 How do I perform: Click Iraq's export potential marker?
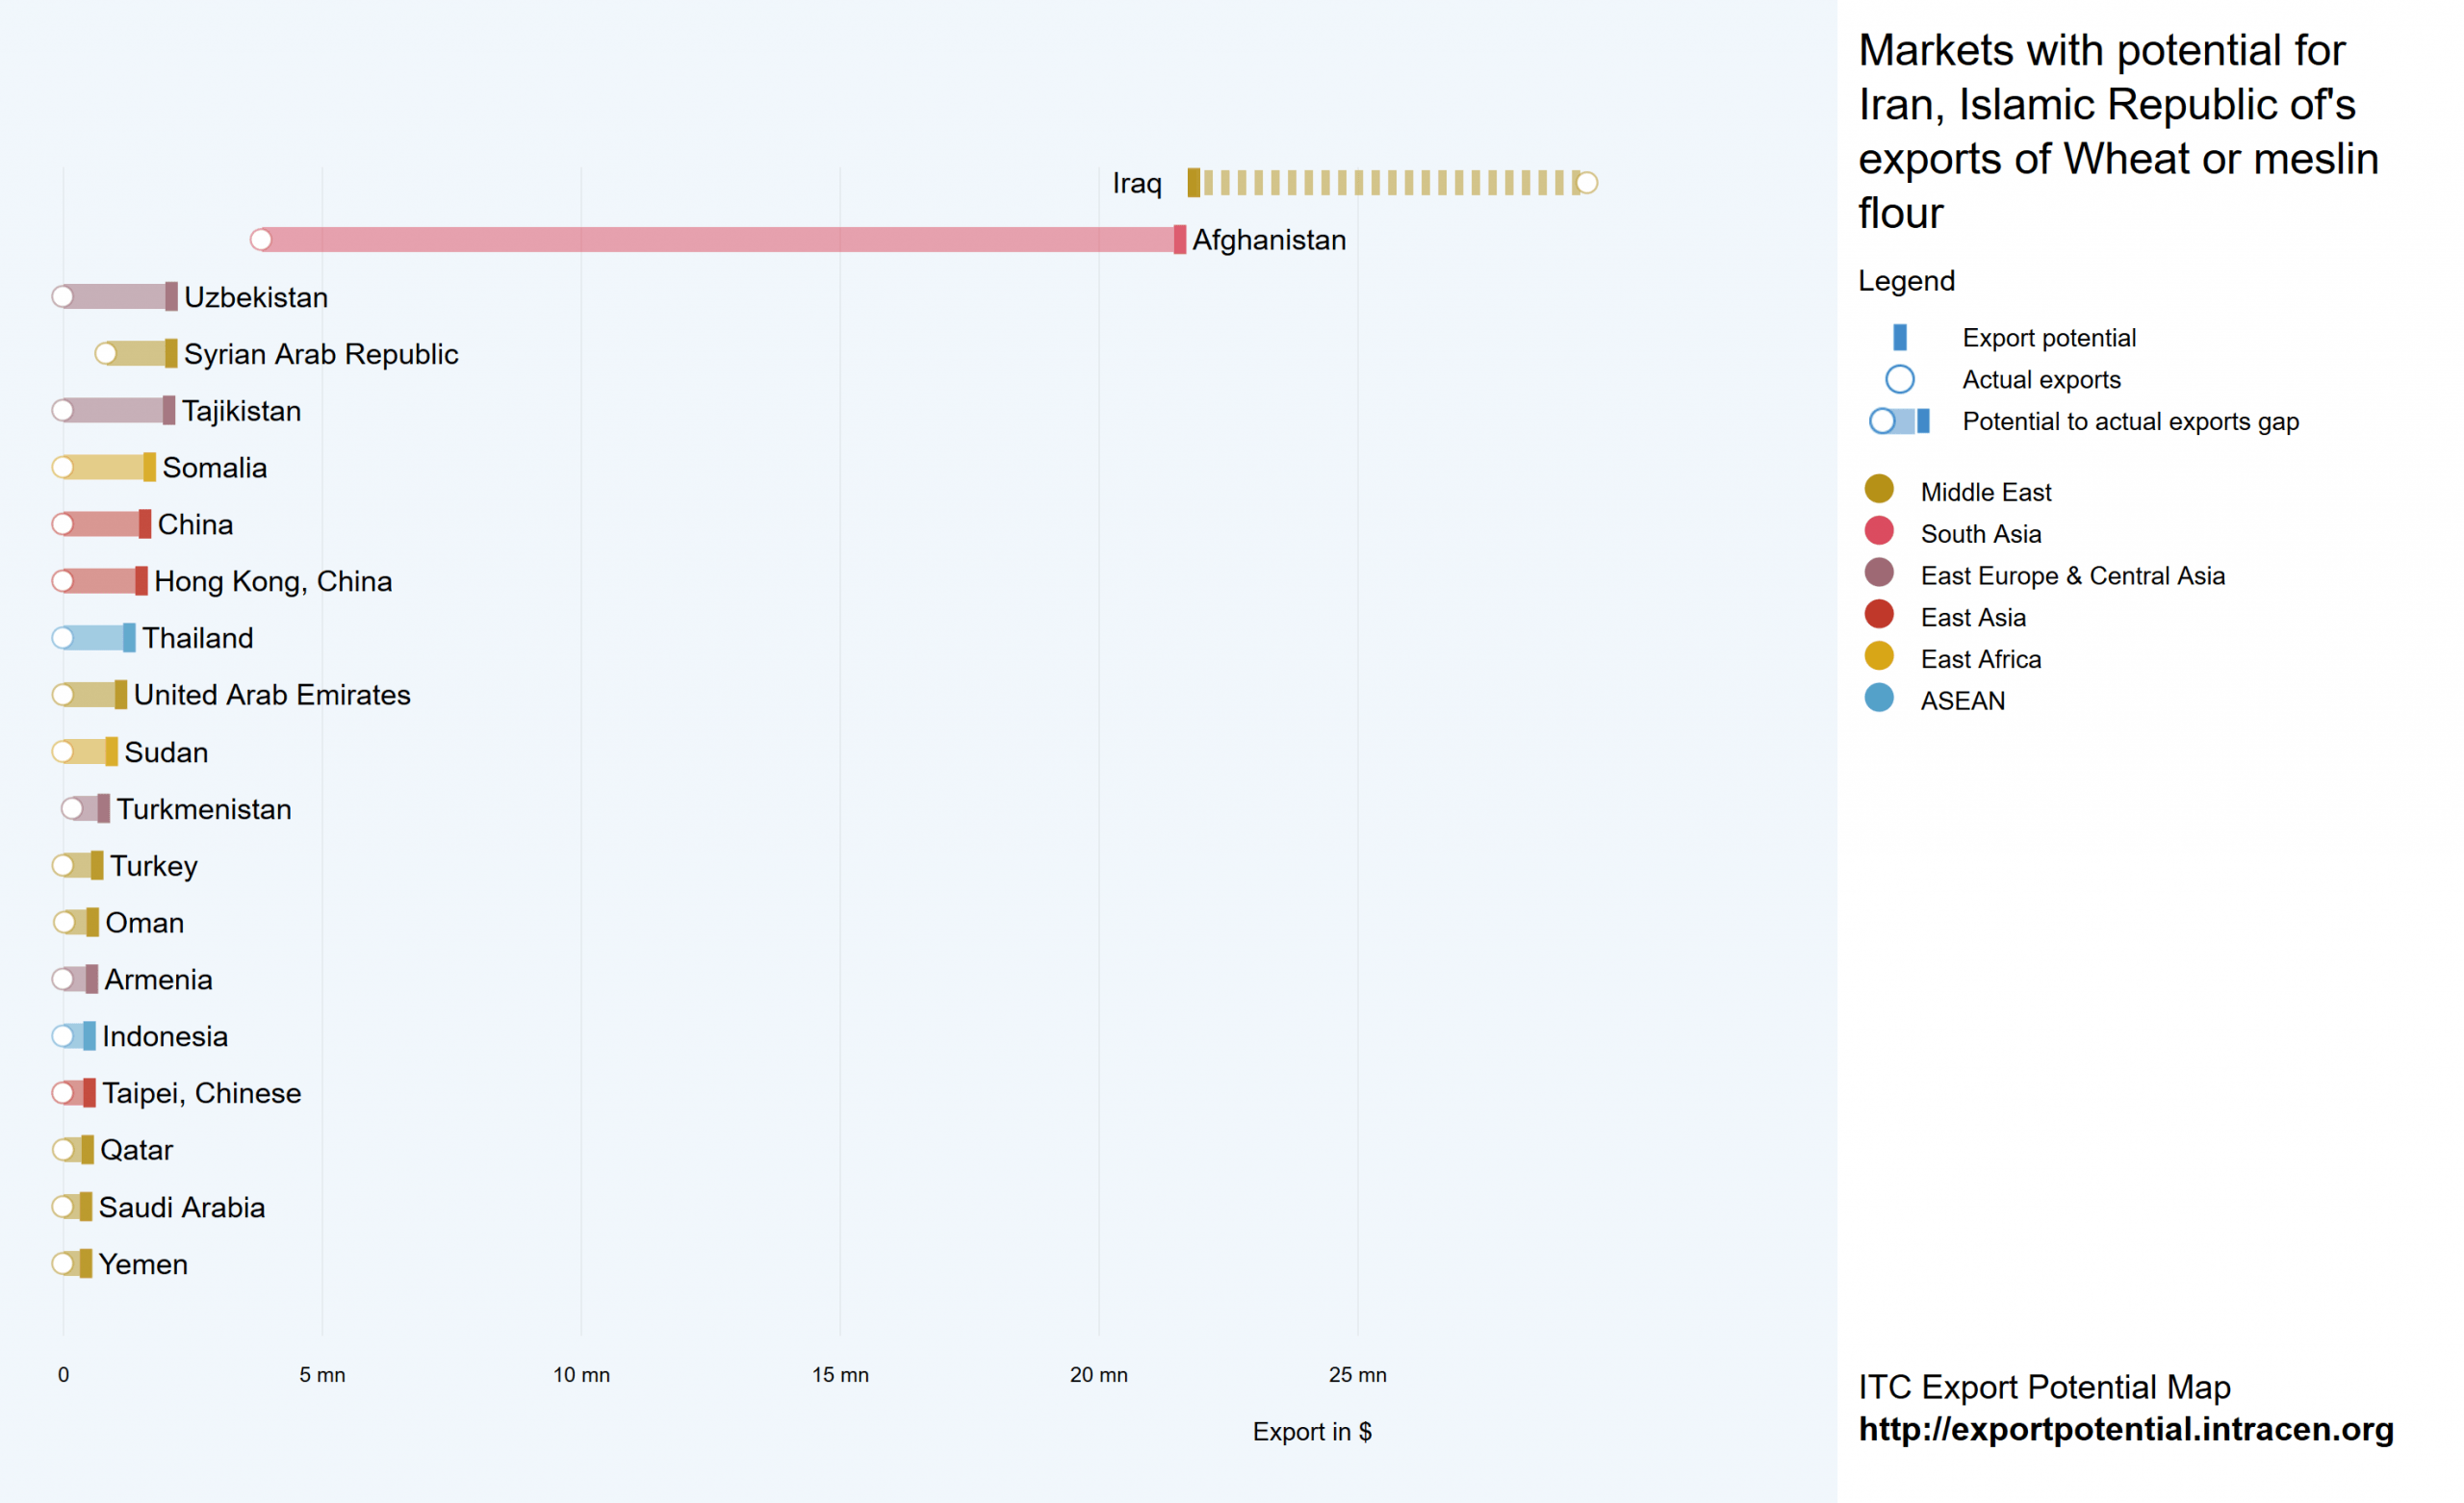(x=1193, y=183)
